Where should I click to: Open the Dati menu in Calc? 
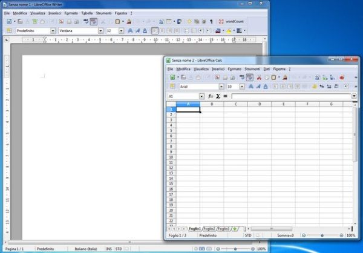267,69
